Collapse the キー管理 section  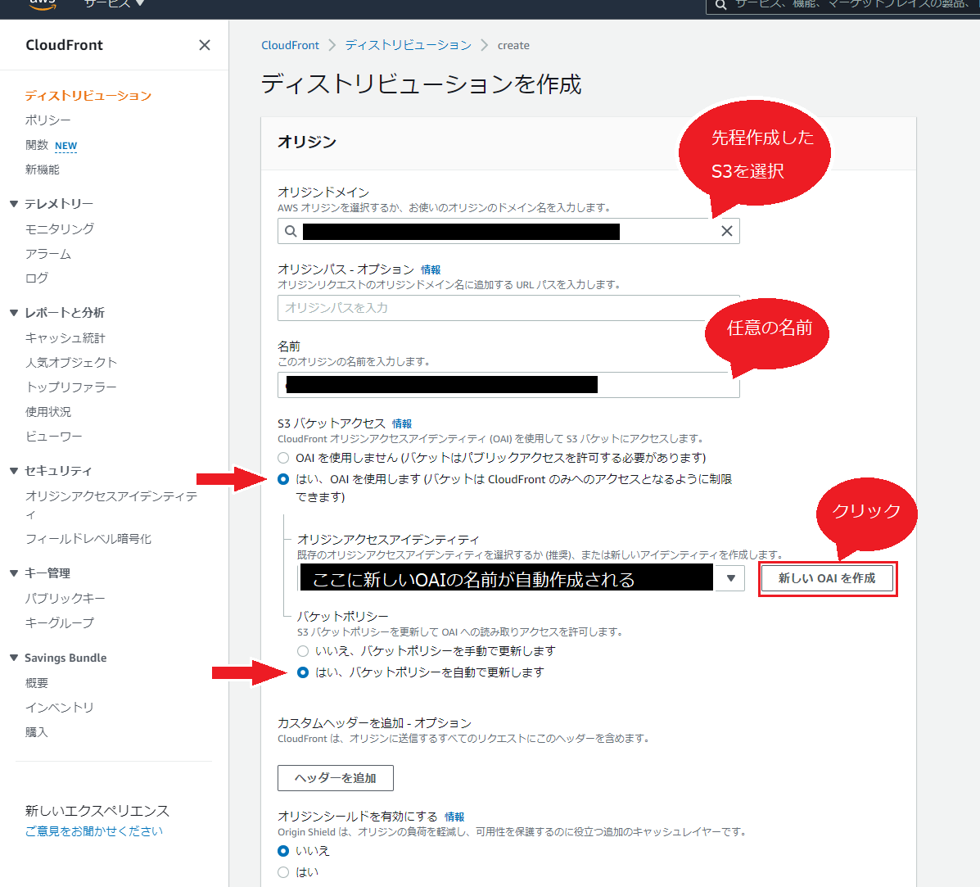14,573
